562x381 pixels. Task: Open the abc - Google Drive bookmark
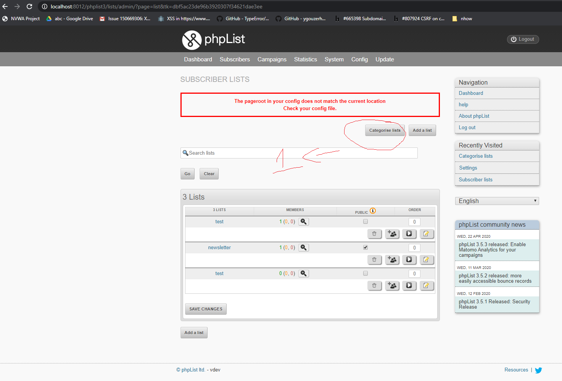point(69,19)
